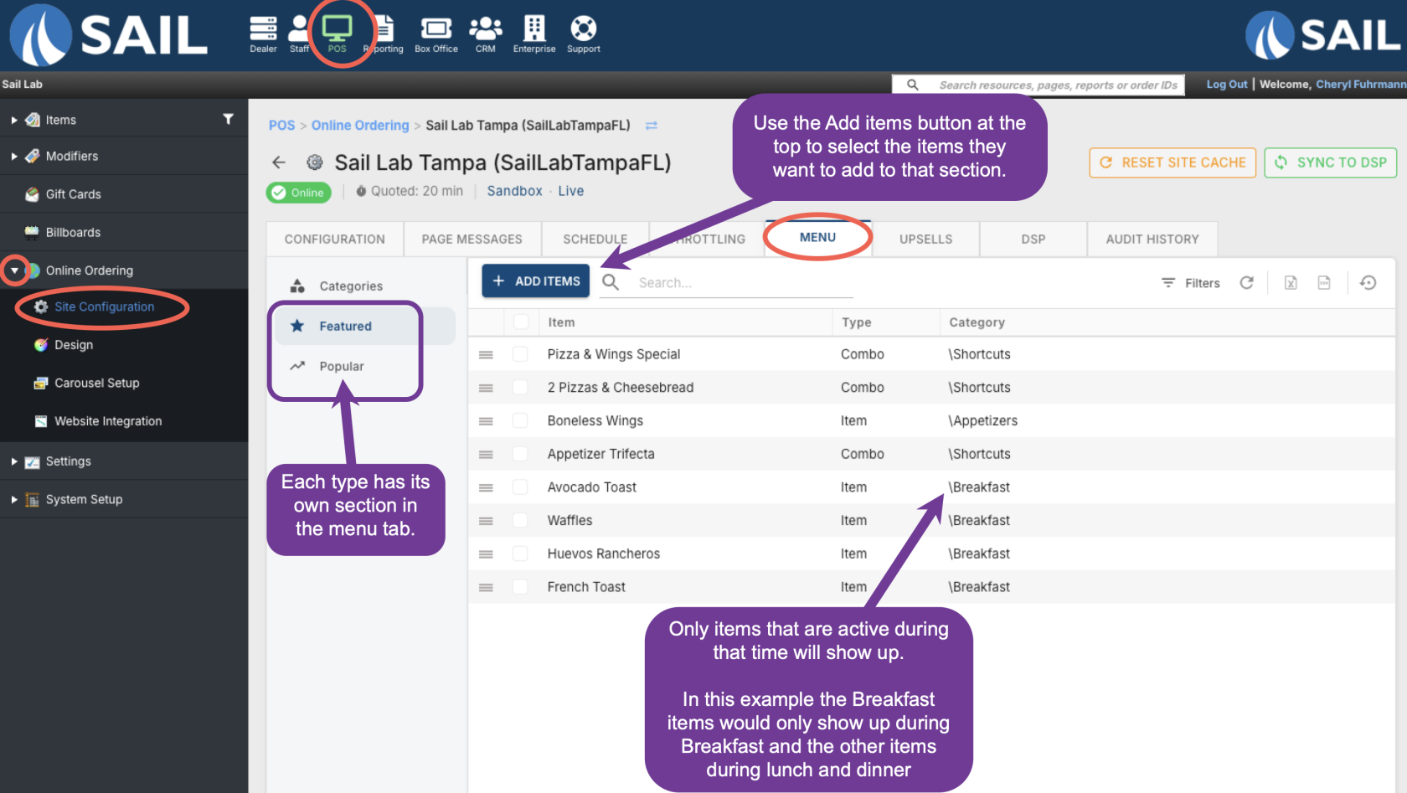The image size is (1407, 793).
Task: Click the drag handle for French Toast row
Action: pos(486,588)
